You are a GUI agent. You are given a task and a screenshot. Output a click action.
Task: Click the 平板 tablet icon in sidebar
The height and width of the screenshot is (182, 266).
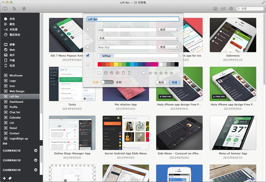[6, 60]
